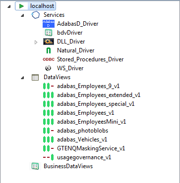Image resolution: width=180 pixels, height=183 pixels.
Task: Click status icon of adabas_Employees_9_v1
Action: pos(48,86)
